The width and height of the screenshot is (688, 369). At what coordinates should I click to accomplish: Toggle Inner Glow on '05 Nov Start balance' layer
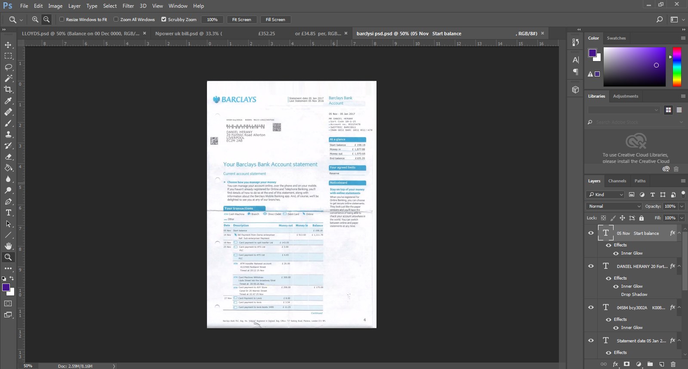tap(616, 253)
